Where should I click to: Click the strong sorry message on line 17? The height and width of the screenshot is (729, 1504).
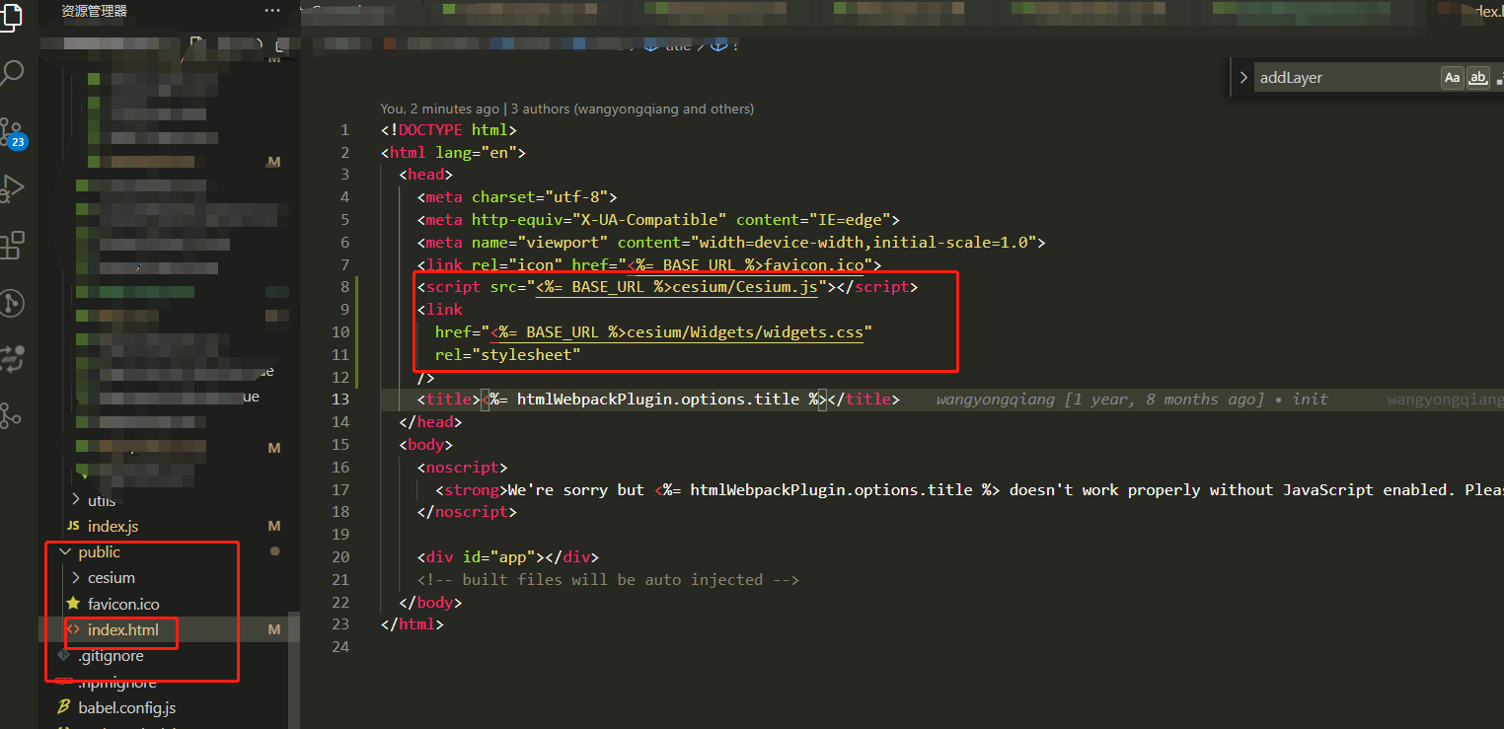point(969,490)
